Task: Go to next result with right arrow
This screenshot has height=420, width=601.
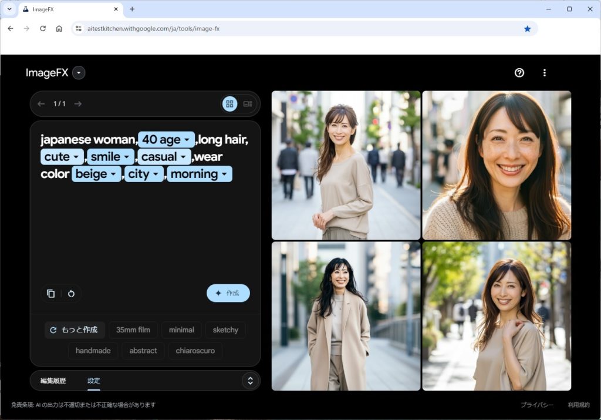Action: click(78, 104)
